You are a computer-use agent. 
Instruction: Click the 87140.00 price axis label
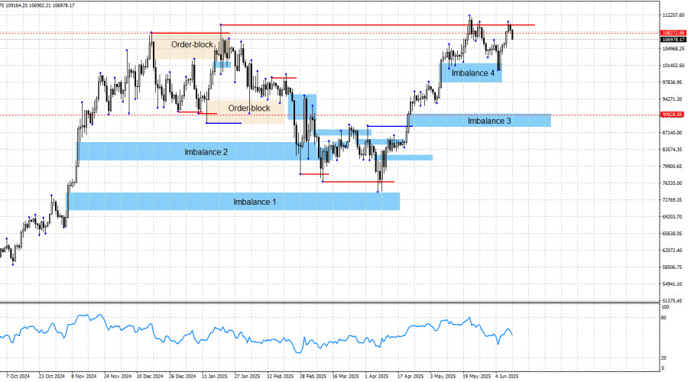pos(672,132)
